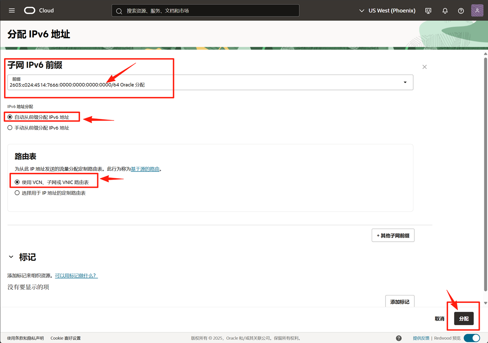Open the user profile avatar menu
Screen dimensions: 488x343
point(477,11)
